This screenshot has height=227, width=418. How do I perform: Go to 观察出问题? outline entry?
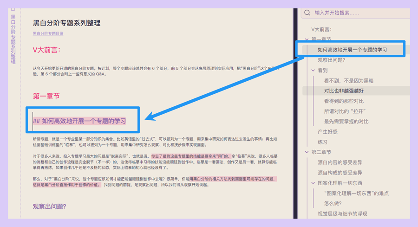pyautogui.click(x=331, y=60)
